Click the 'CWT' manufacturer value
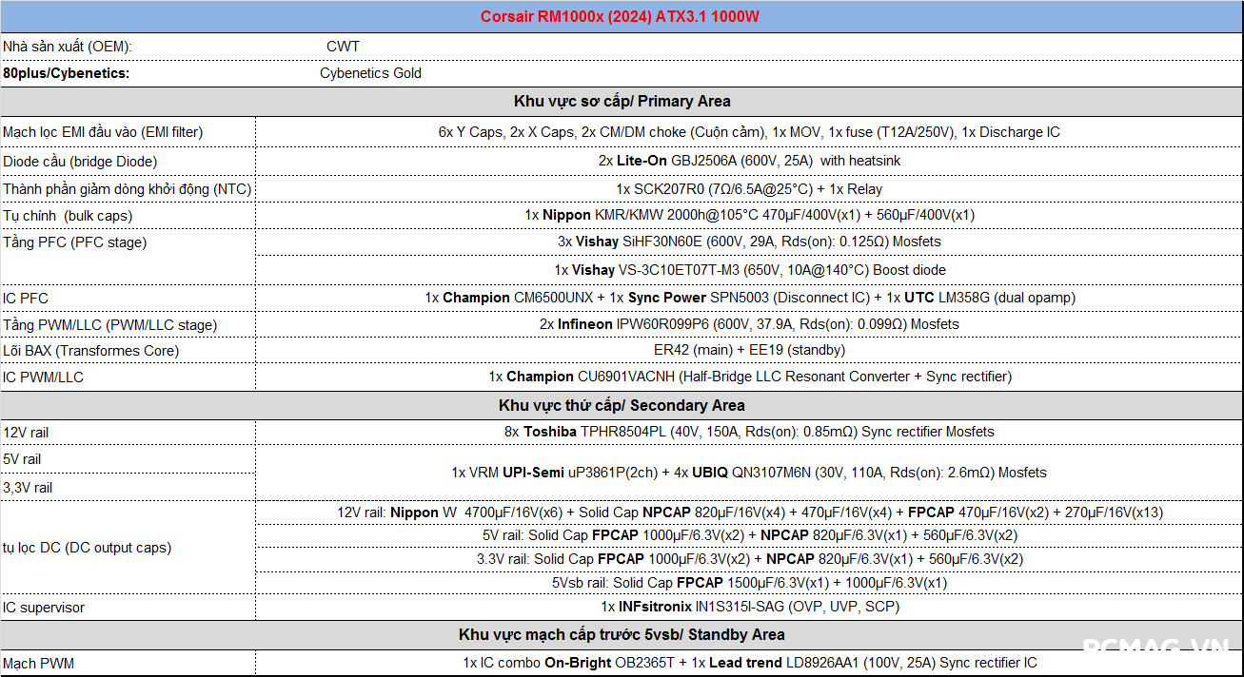The width and height of the screenshot is (1244, 677). coord(343,46)
